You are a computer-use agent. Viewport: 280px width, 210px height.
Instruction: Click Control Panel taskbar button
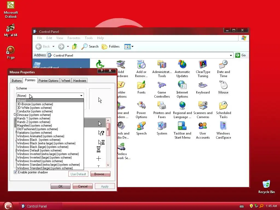(41, 206)
